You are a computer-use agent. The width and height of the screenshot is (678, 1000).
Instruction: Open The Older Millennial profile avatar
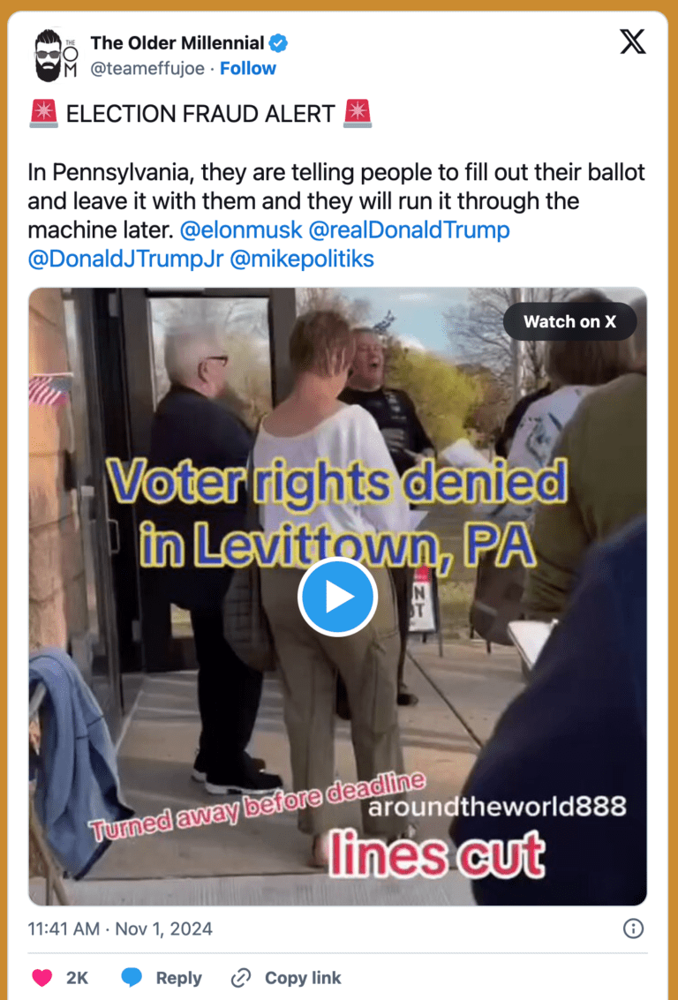(56, 56)
